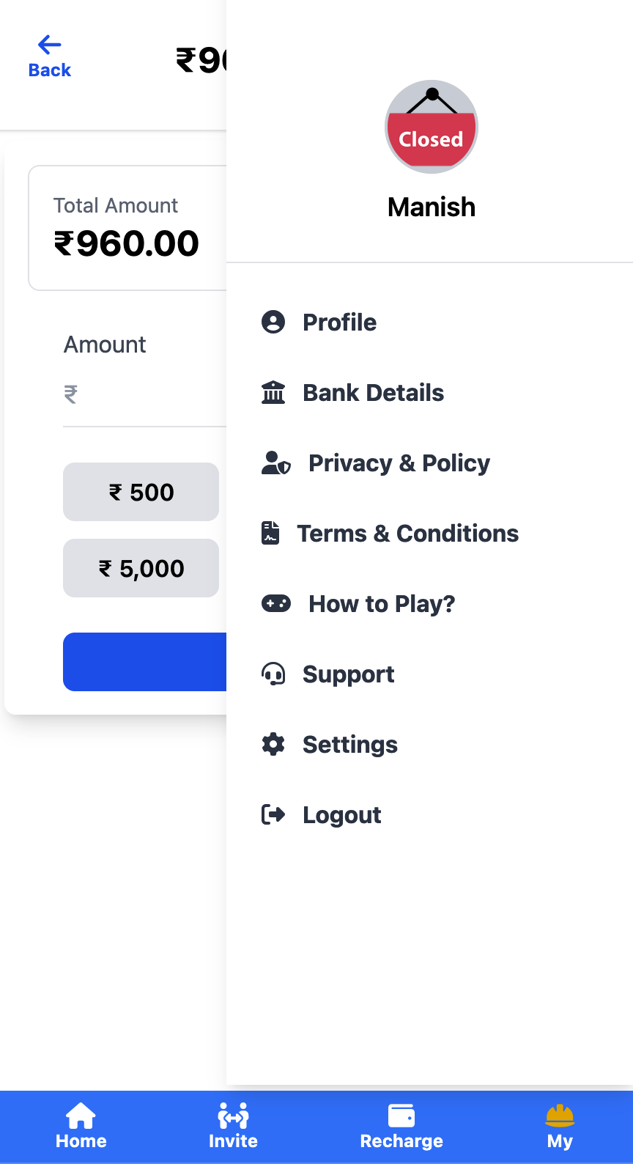The width and height of the screenshot is (633, 1164).
Task: Click the blue submit button
Action: [145, 662]
